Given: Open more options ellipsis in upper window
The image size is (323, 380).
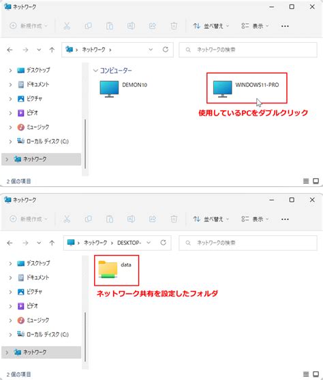Looking at the screenshot, I should [x=285, y=26].
